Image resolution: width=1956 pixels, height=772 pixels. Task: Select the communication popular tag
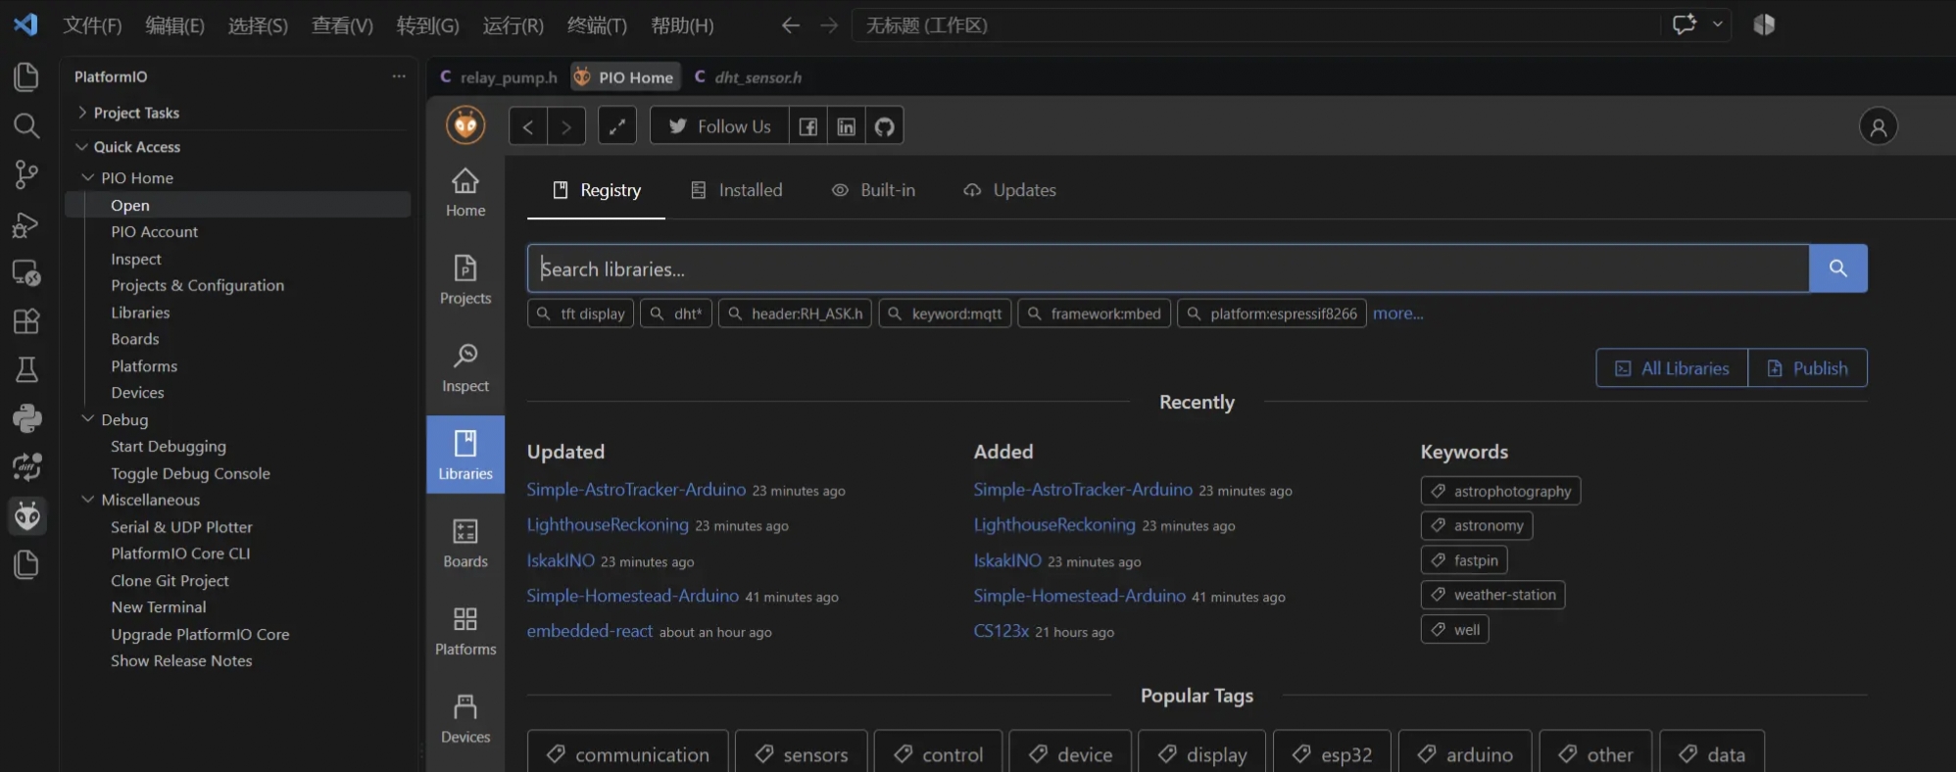(628, 753)
